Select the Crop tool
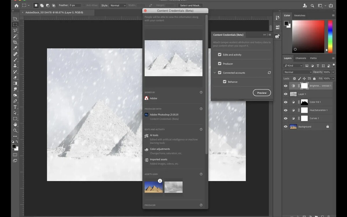Image resolution: width=347 pixels, height=217 pixels. click(15, 42)
